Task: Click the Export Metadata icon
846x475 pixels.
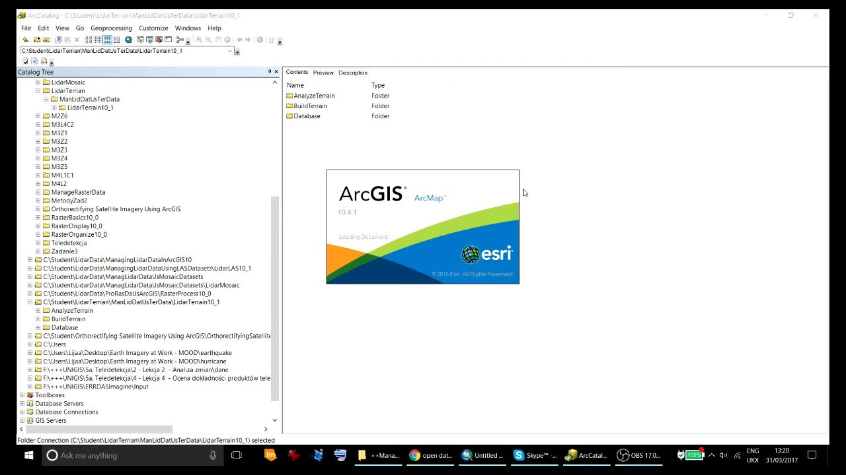Action: [34, 61]
